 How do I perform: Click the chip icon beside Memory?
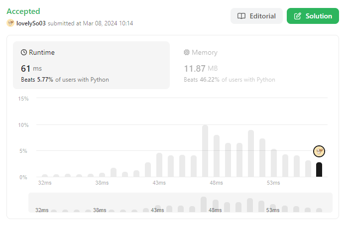click(187, 52)
